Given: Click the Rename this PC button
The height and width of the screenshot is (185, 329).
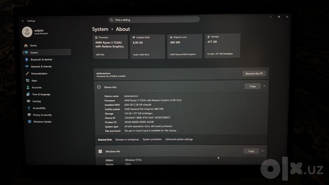Looking at the screenshot, I should point(254,74).
